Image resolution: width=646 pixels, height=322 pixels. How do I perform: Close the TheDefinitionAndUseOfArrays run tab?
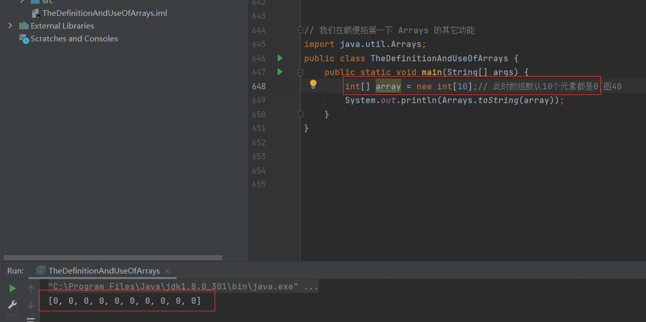(x=167, y=271)
